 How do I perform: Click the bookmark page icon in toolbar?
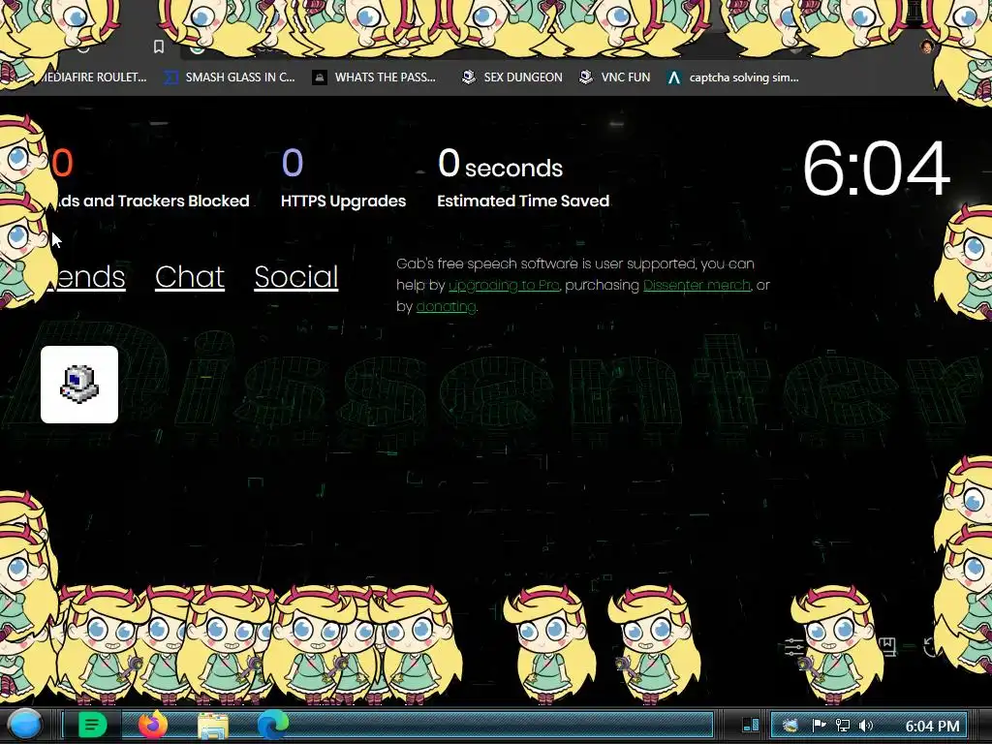tap(159, 46)
